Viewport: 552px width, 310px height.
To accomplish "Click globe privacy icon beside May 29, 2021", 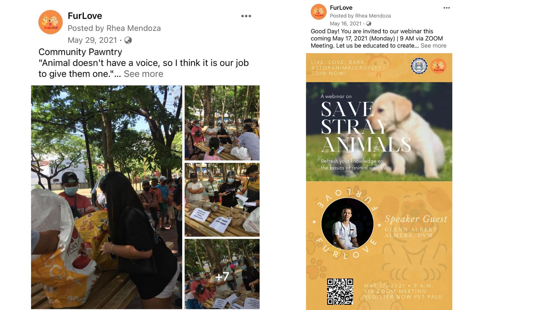I will (128, 40).
